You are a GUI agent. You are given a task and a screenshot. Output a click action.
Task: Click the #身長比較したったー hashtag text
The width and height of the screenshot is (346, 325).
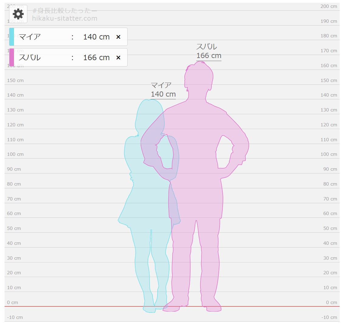(65, 11)
